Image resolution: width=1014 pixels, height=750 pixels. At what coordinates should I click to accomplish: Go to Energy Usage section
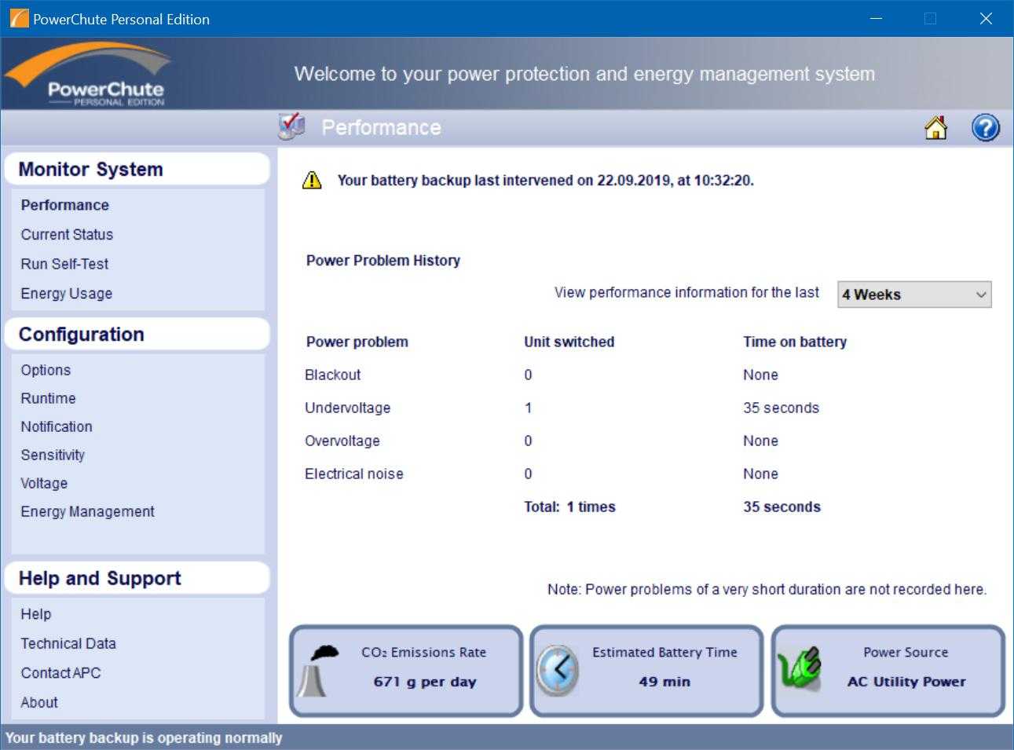point(67,294)
